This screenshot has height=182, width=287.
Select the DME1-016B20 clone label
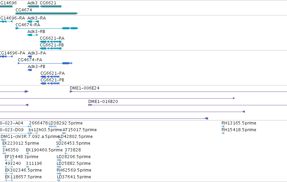point(103,102)
